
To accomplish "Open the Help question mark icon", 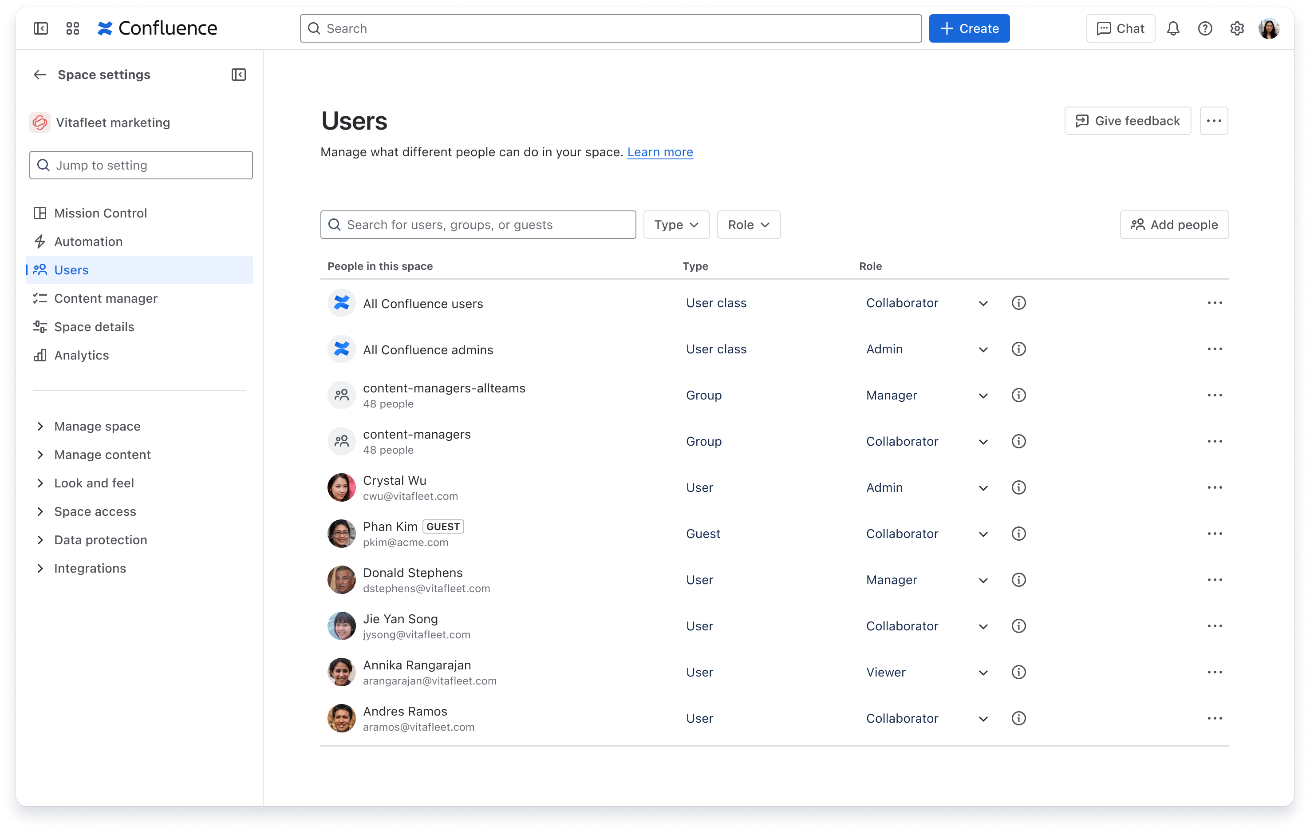I will click(1205, 28).
